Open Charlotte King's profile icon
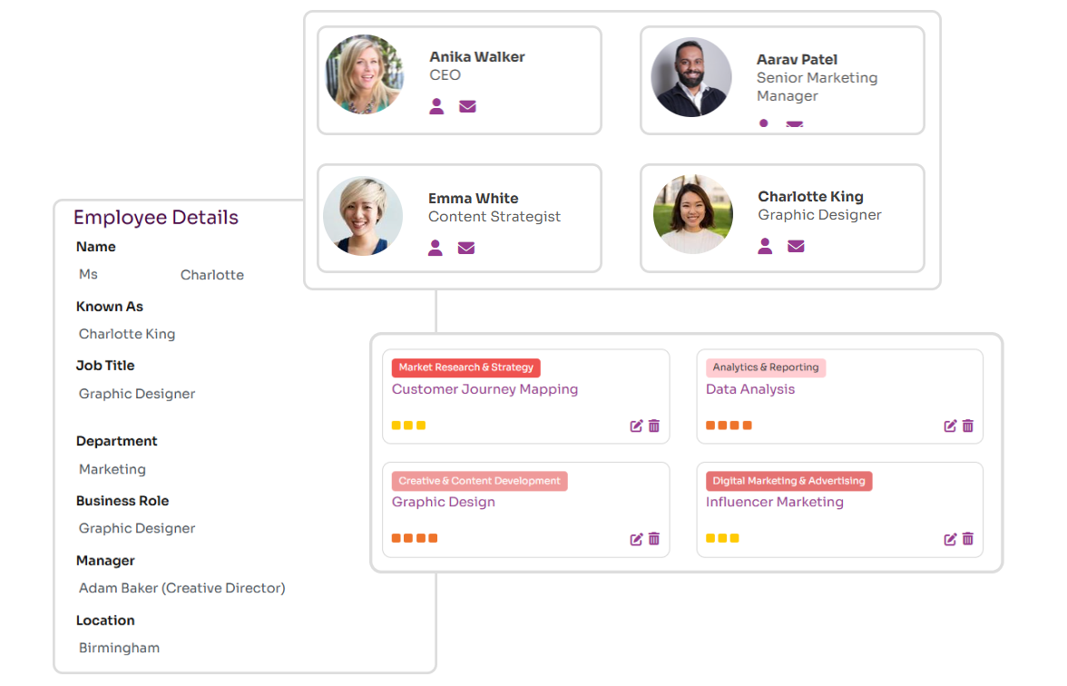1067x686 pixels. (x=765, y=246)
